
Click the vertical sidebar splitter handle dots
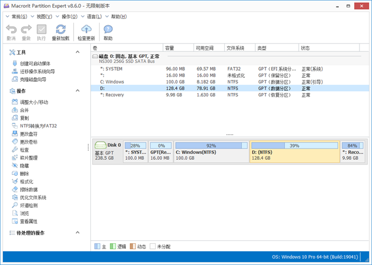(x=88, y=147)
